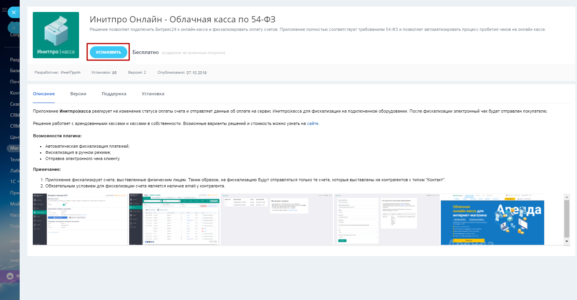577x300 pixels.
Task: Click the crown icon in the sidebar
Action: click(x=10, y=276)
